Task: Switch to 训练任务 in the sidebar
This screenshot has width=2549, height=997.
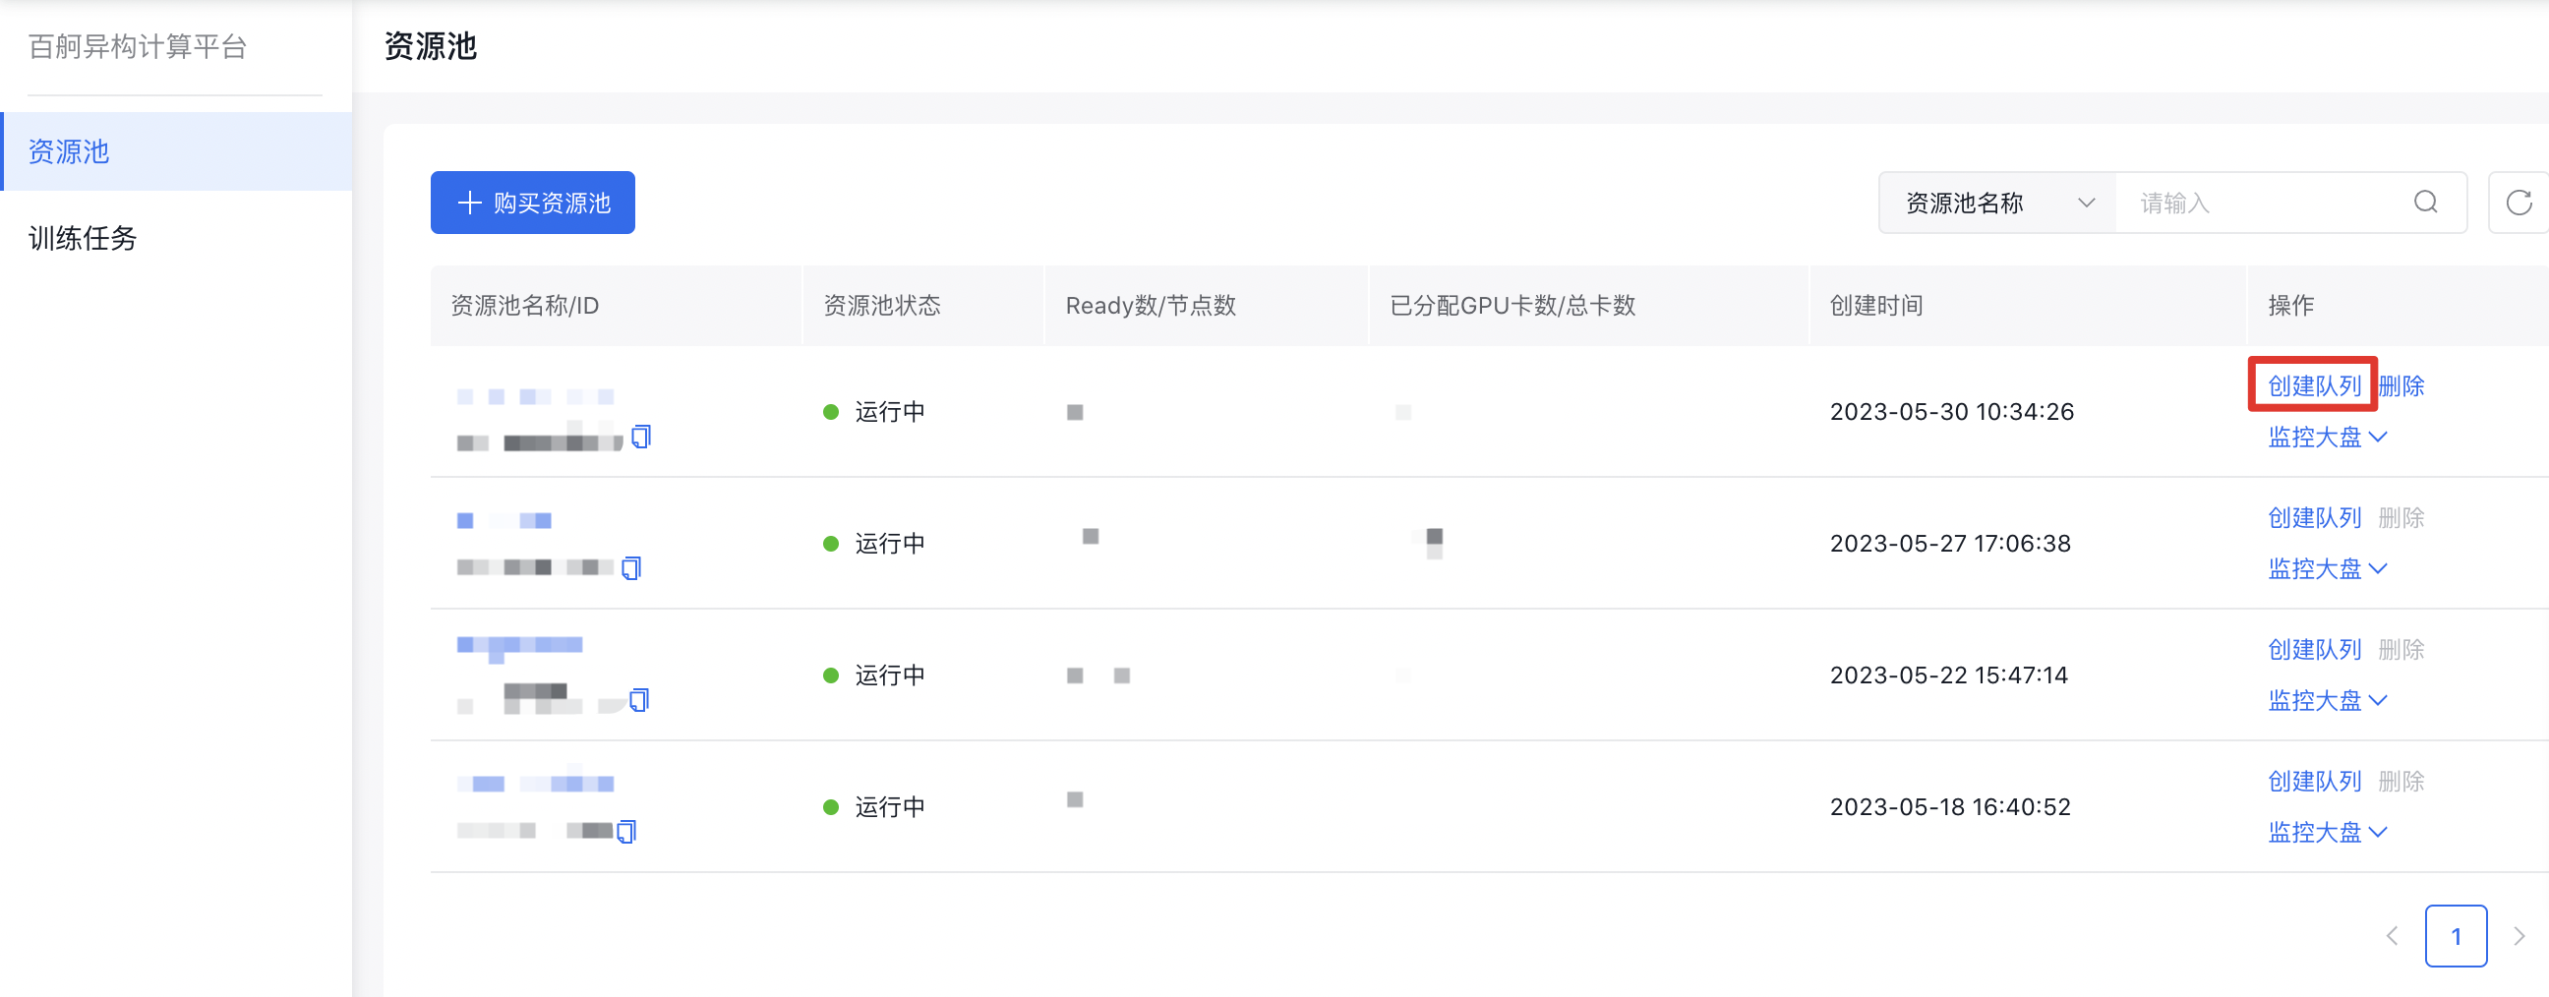Action: tap(84, 238)
